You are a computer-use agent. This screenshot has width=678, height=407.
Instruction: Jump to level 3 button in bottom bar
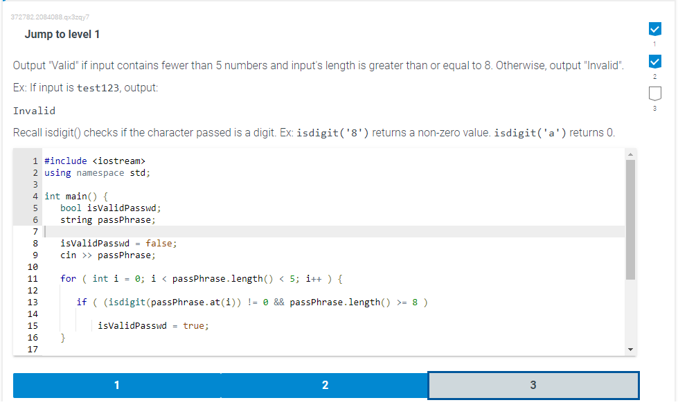point(533,385)
